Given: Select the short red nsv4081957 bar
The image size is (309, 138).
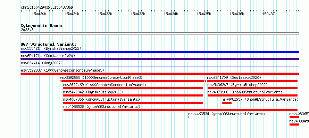Looking at the screenshot, I should point(227,103).
